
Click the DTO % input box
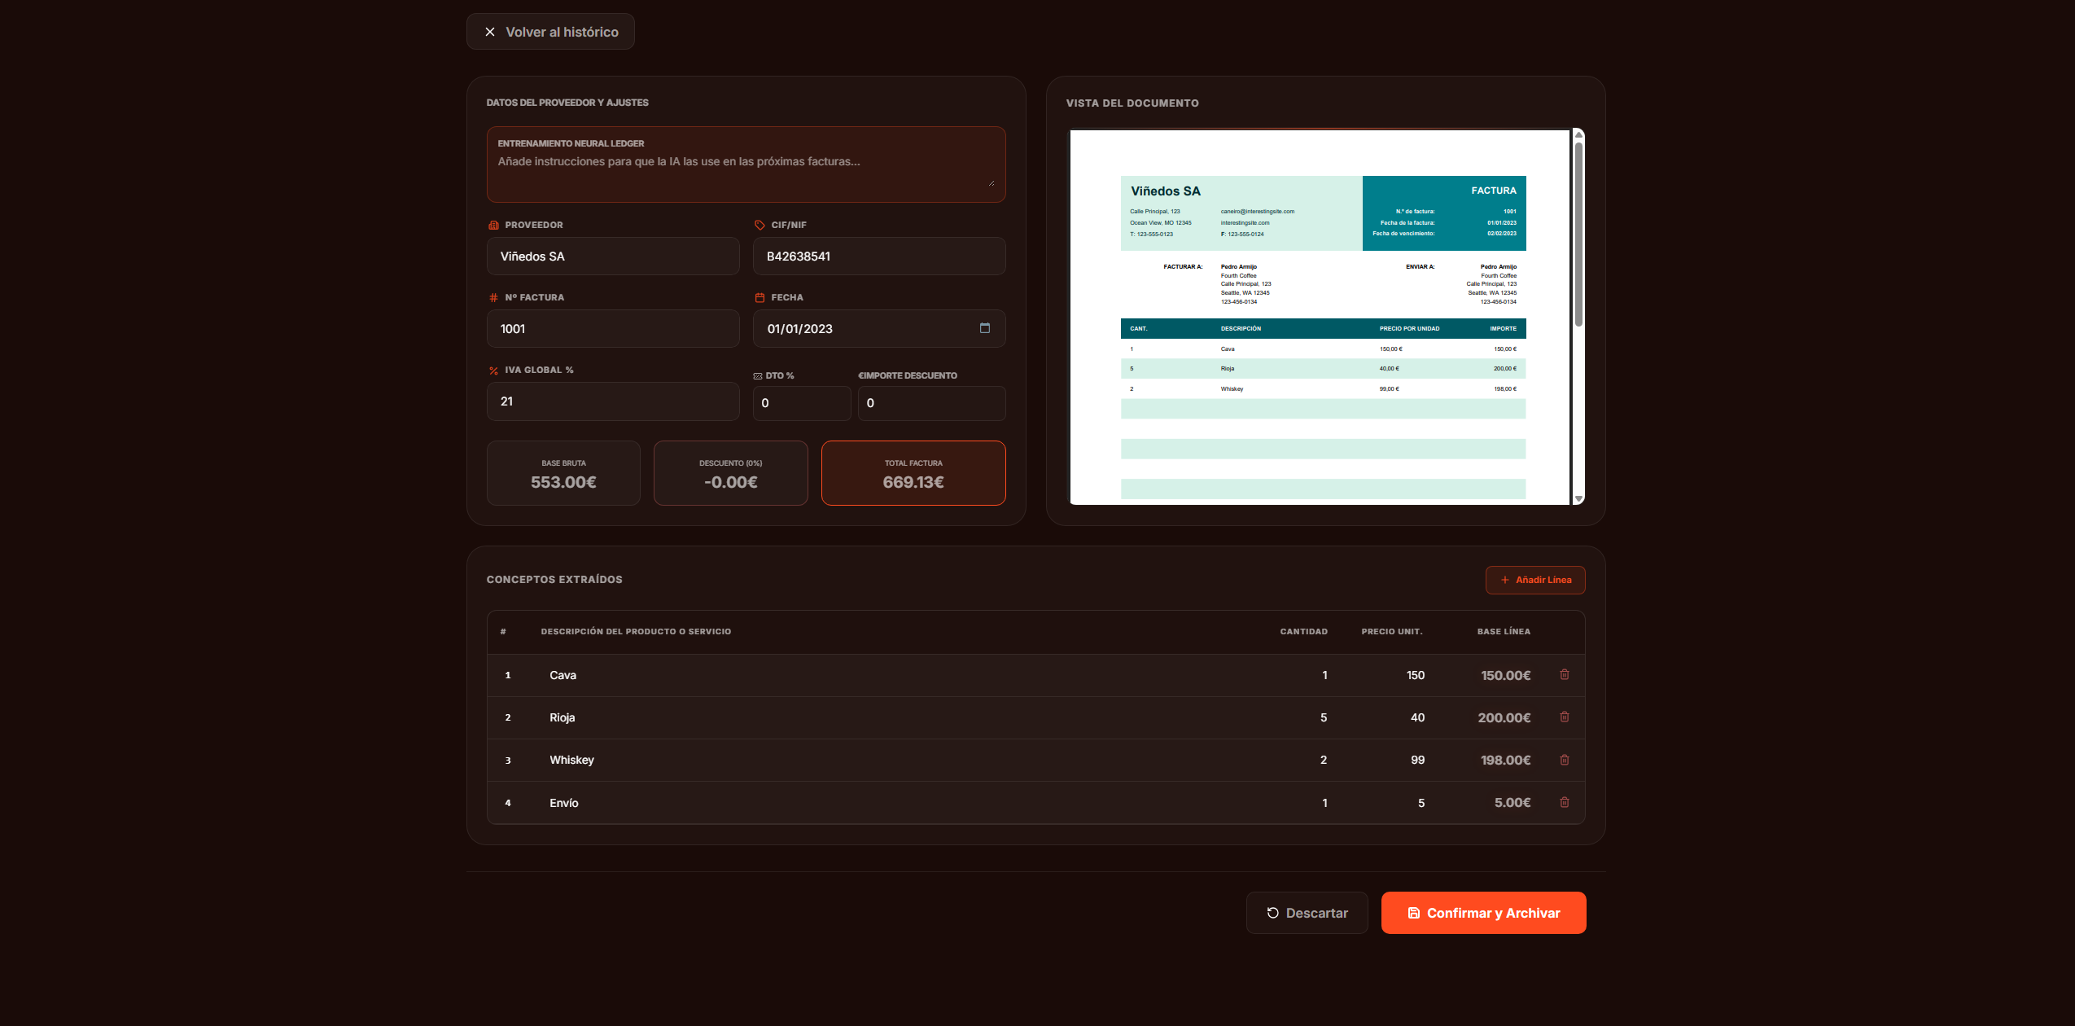(x=801, y=403)
